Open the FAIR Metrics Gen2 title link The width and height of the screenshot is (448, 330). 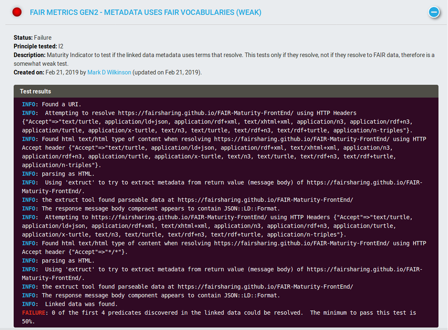click(x=145, y=12)
